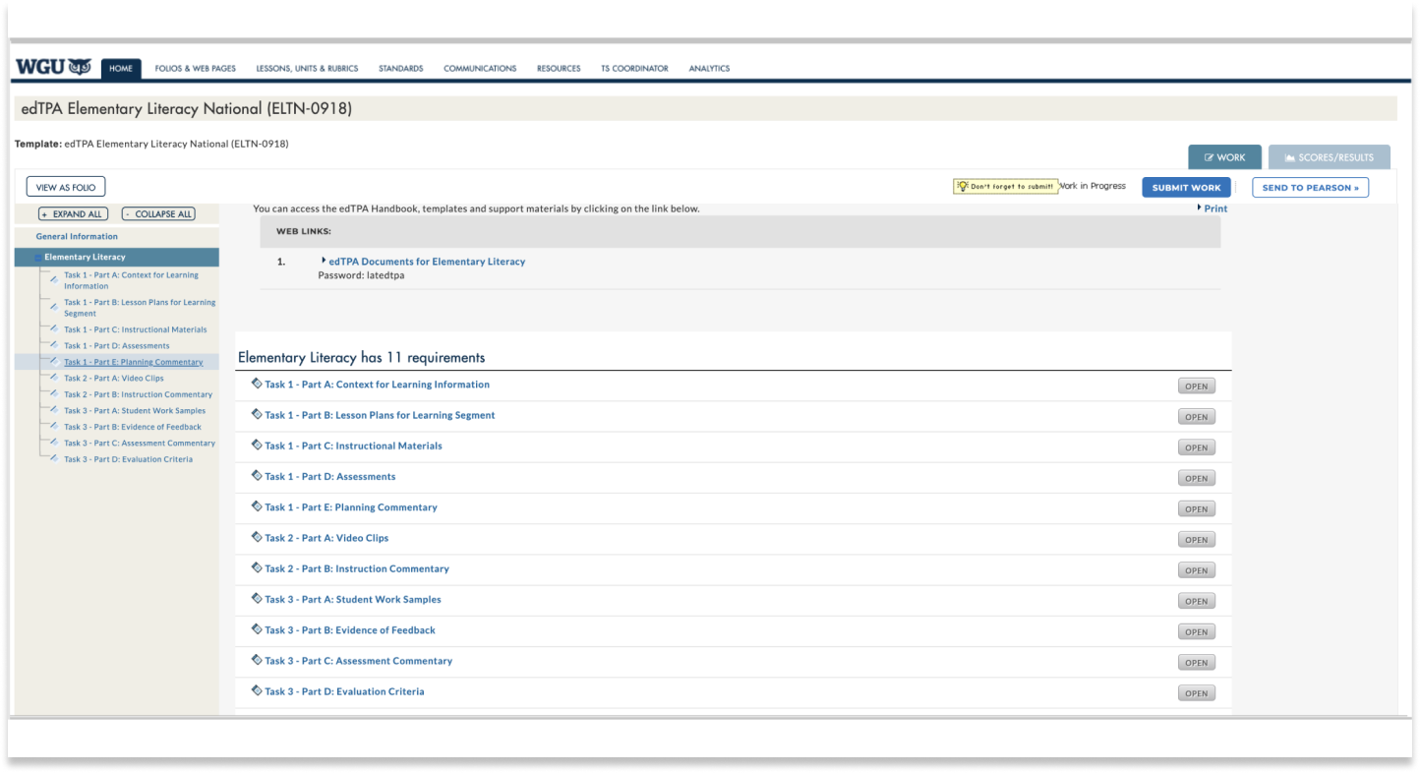This screenshot has height=773, width=1420.
Task: Click Task 2 - Part B: Instruction Commentary requirement link
Action: [x=357, y=568]
